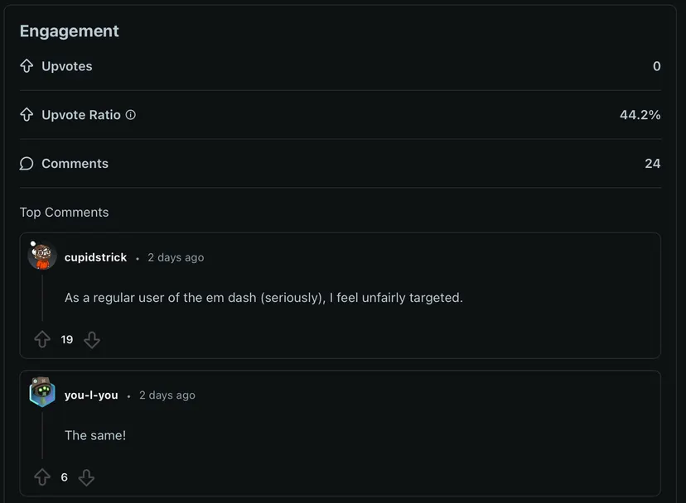Collapse cupidstrick's comment thread line

click(42, 298)
